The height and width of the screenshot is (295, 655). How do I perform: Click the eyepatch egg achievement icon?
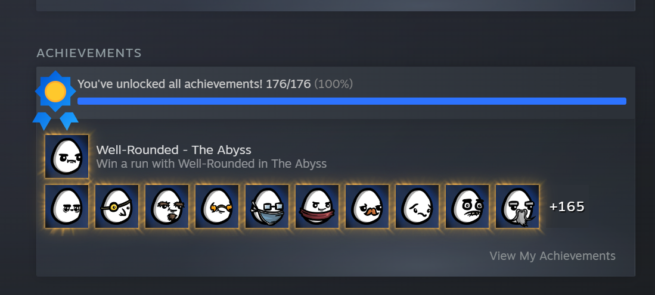point(117,206)
